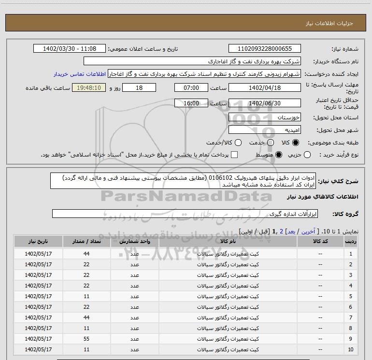Click the unit عدد in row 6
The image size is (372, 360).
134,307
